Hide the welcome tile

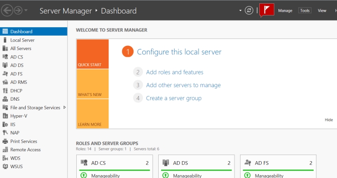coord(329,120)
